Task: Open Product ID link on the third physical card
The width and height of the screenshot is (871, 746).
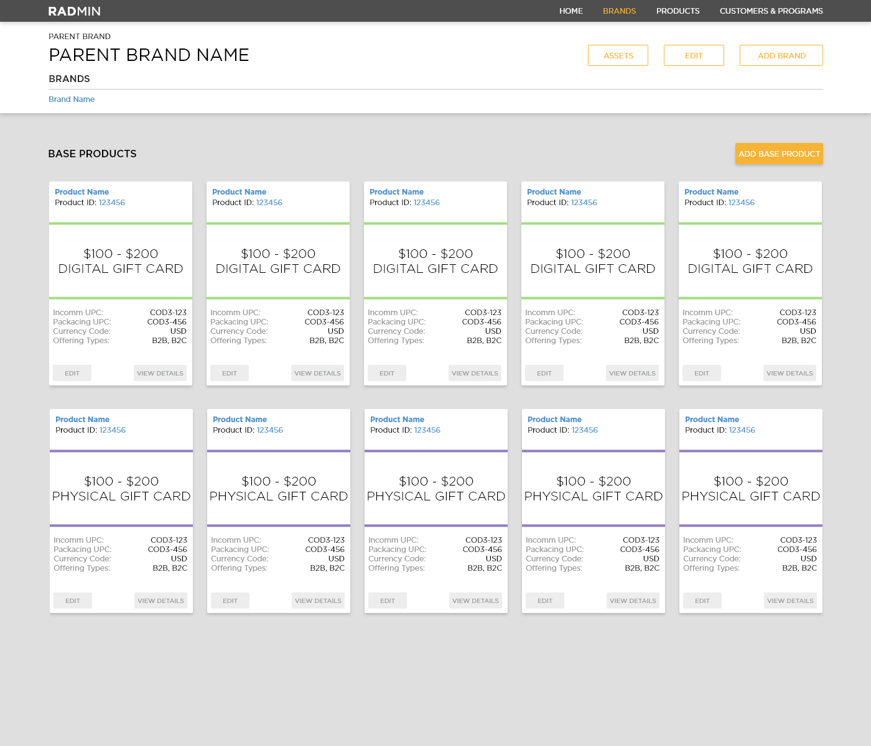Action: pyautogui.click(x=427, y=430)
